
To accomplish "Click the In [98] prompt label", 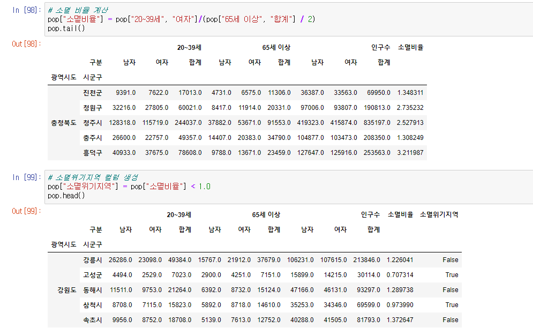I will 26,10.
